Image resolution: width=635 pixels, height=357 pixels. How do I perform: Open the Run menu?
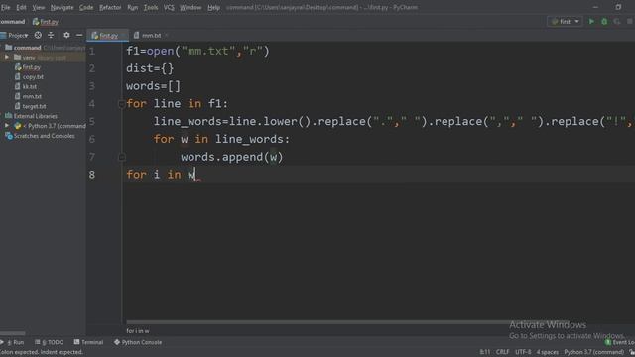[132, 7]
